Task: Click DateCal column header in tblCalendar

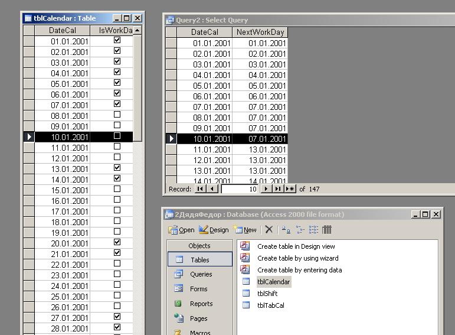Action: 63,30
